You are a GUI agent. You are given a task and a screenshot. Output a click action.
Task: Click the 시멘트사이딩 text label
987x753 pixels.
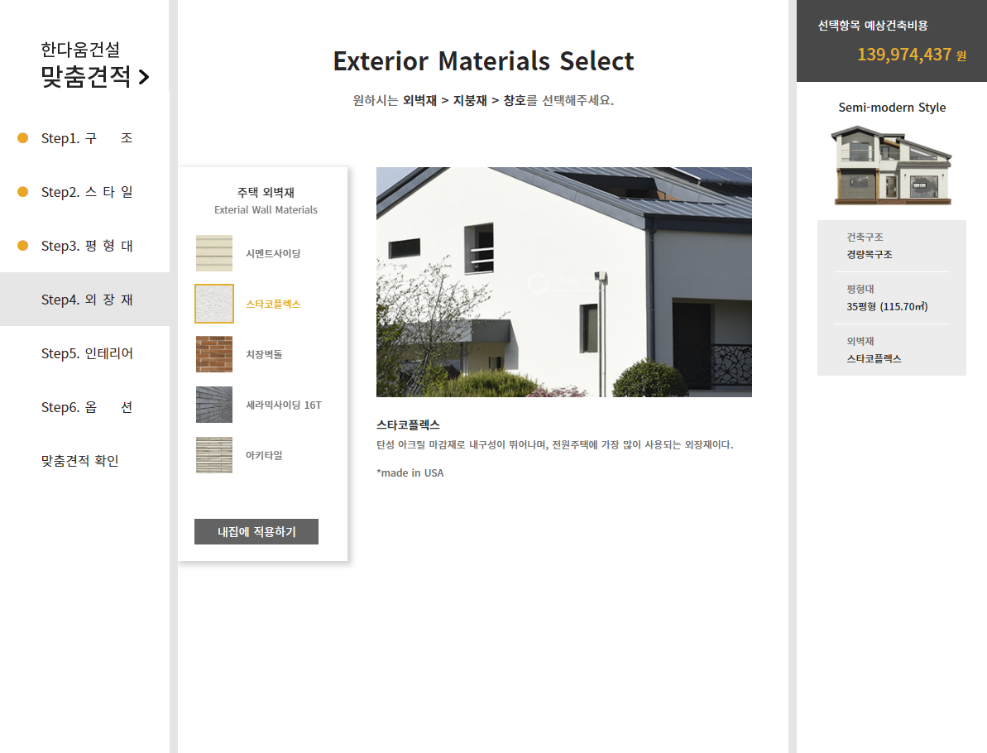(x=273, y=253)
